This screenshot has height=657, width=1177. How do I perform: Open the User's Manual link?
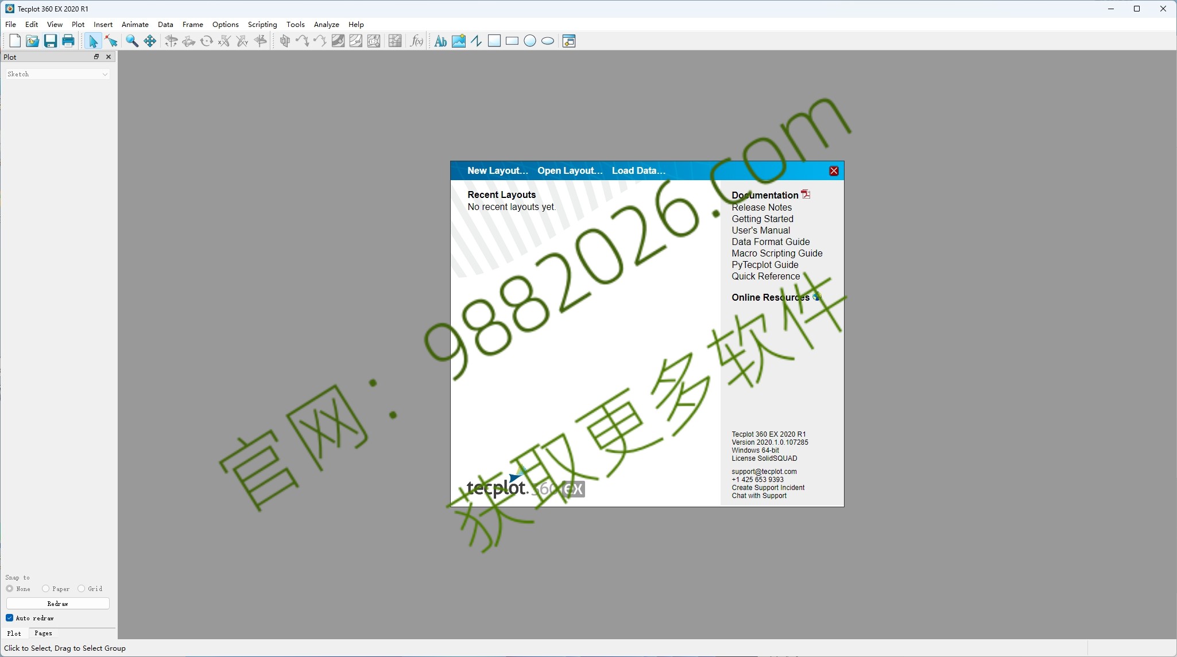pos(761,230)
